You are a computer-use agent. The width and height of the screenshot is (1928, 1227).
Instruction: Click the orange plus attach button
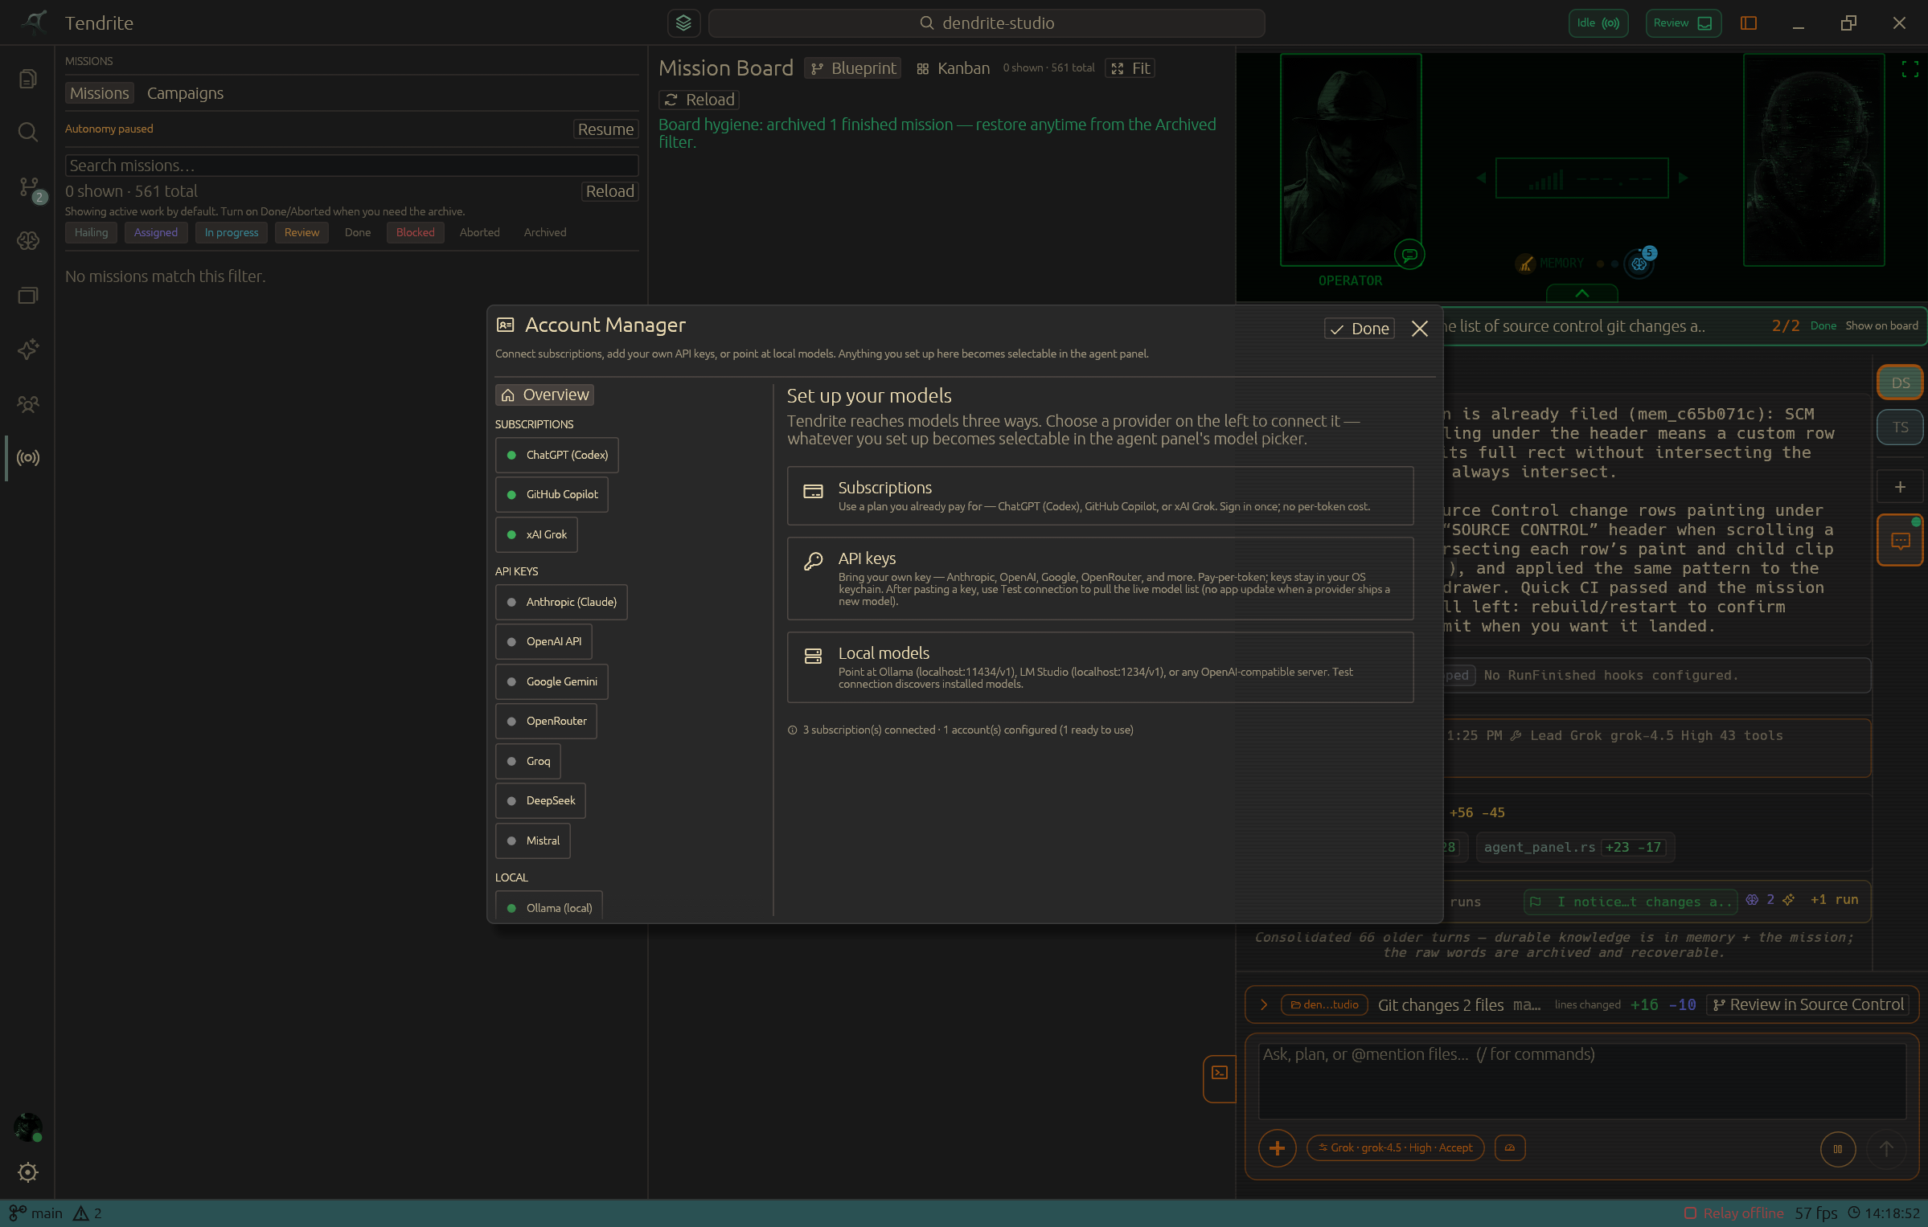pyautogui.click(x=1277, y=1148)
